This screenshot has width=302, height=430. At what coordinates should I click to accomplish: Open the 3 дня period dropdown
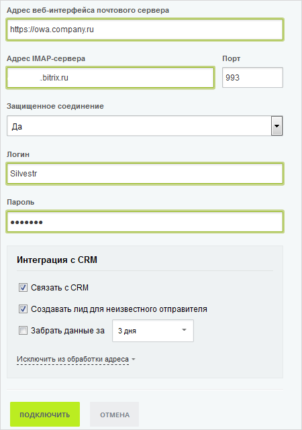153,331
